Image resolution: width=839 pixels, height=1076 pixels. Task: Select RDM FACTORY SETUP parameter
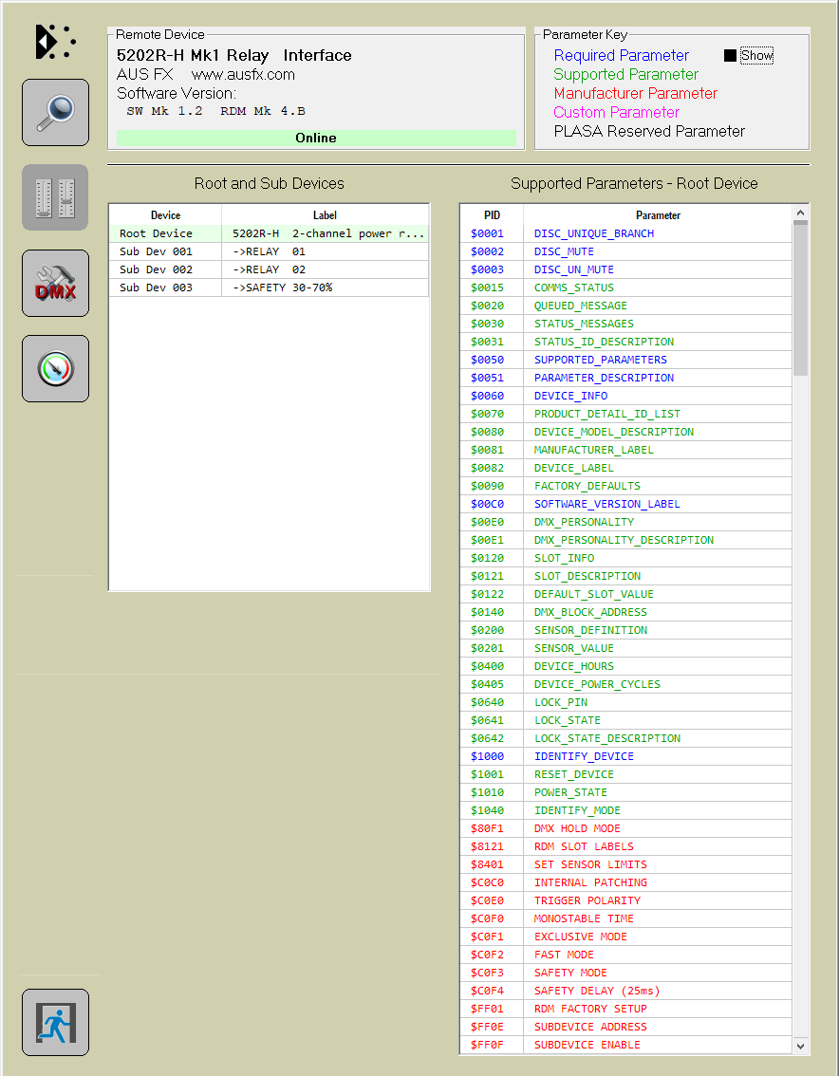(x=590, y=1009)
